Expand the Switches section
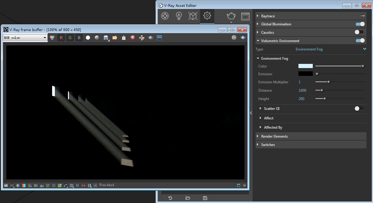 (x=268, y=145)
